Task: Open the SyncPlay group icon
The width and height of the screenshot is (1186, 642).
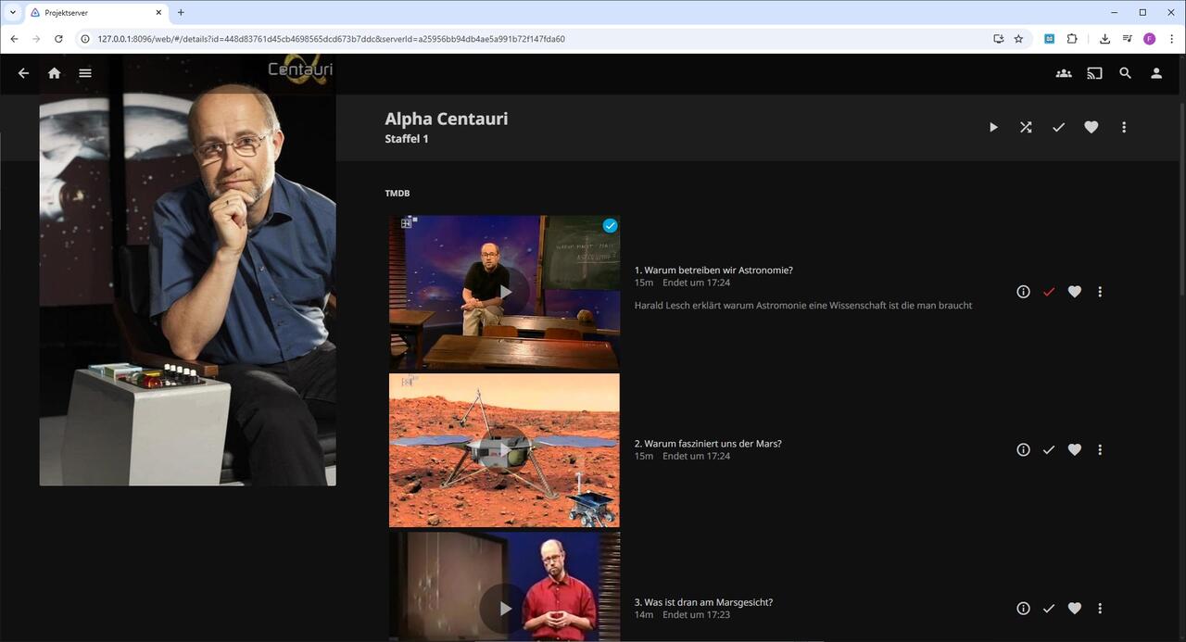Action: point(1064,73)
